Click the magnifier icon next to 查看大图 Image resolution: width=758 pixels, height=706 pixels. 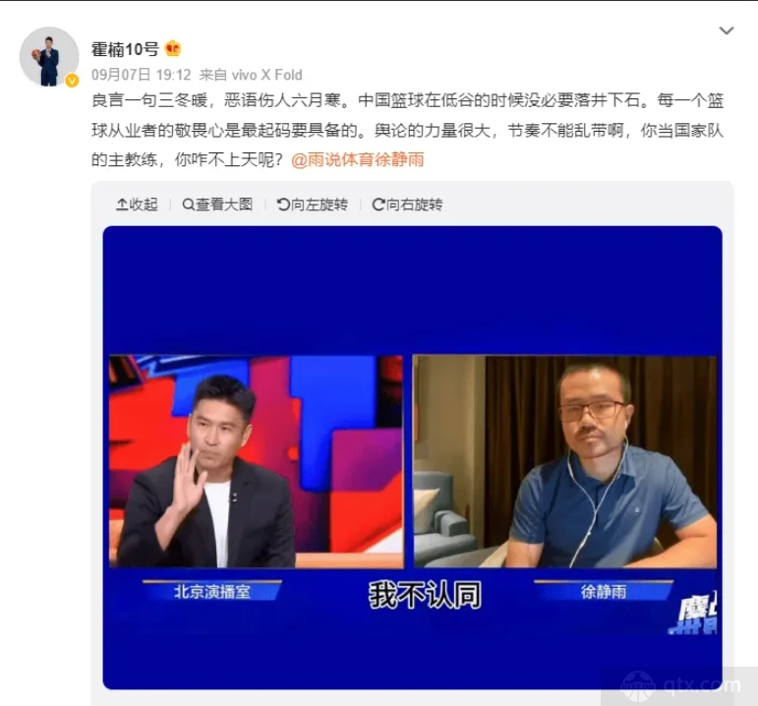[x=188, y=206]
